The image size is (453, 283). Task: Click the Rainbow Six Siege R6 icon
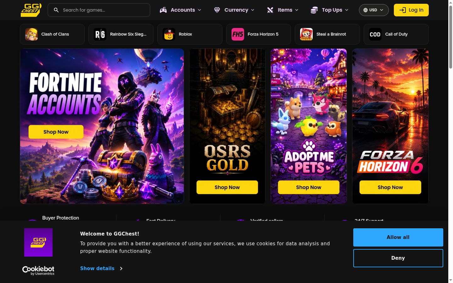pos(100,34)
